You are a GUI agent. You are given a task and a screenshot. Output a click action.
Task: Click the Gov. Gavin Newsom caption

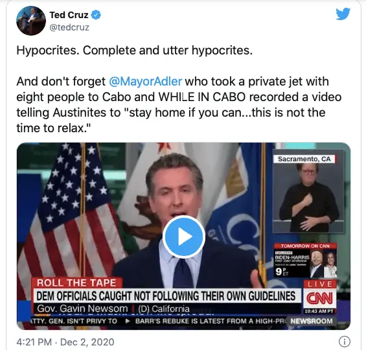[x=82, y=309]
